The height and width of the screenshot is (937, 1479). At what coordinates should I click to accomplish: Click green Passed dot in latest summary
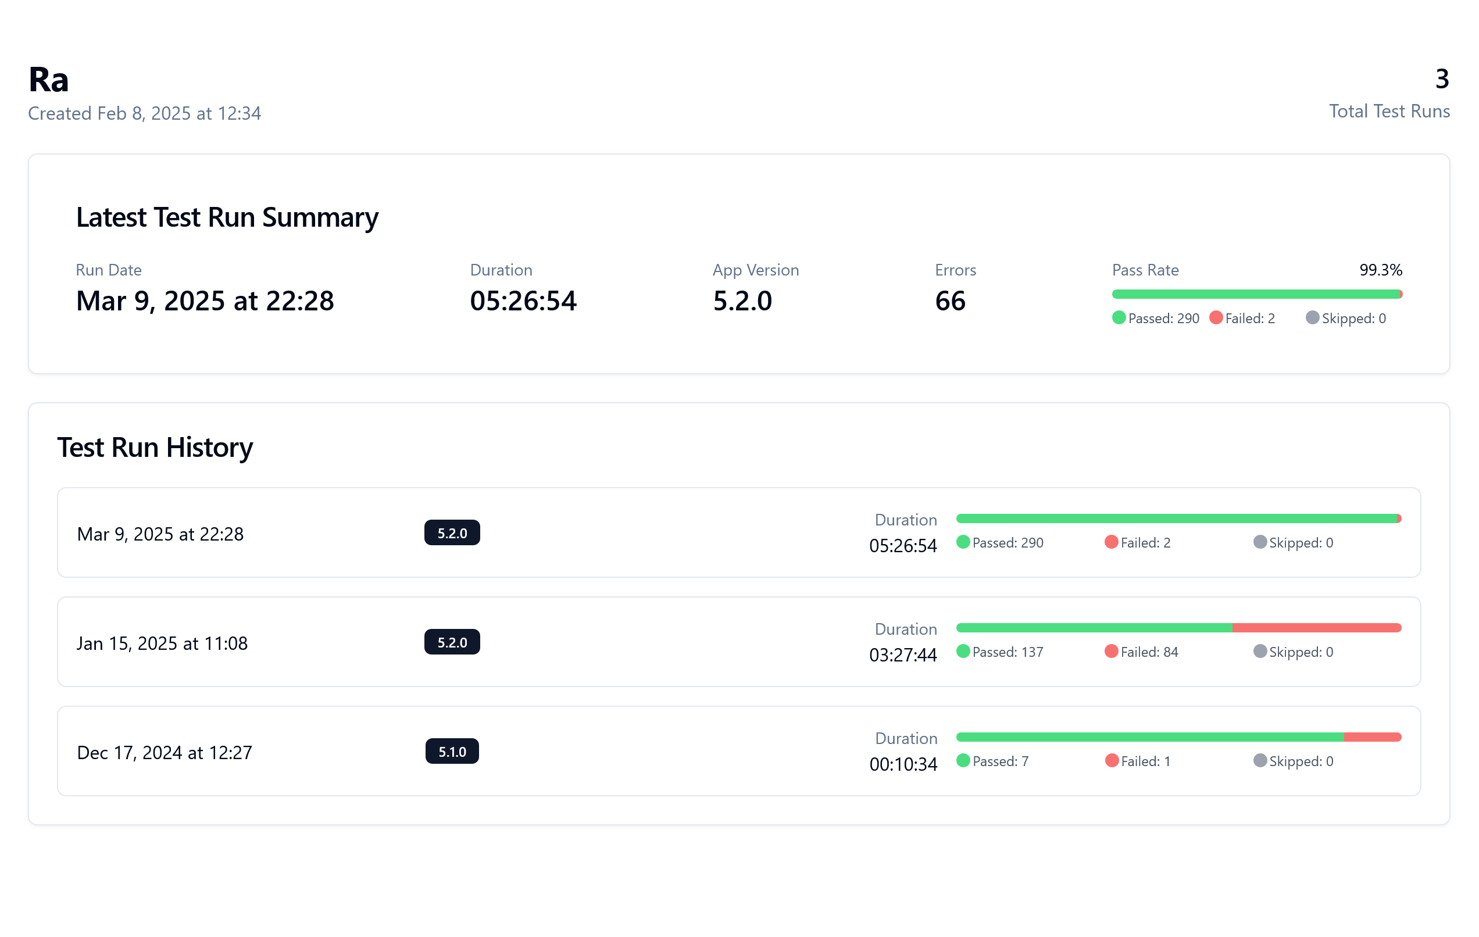[1119, 317]
